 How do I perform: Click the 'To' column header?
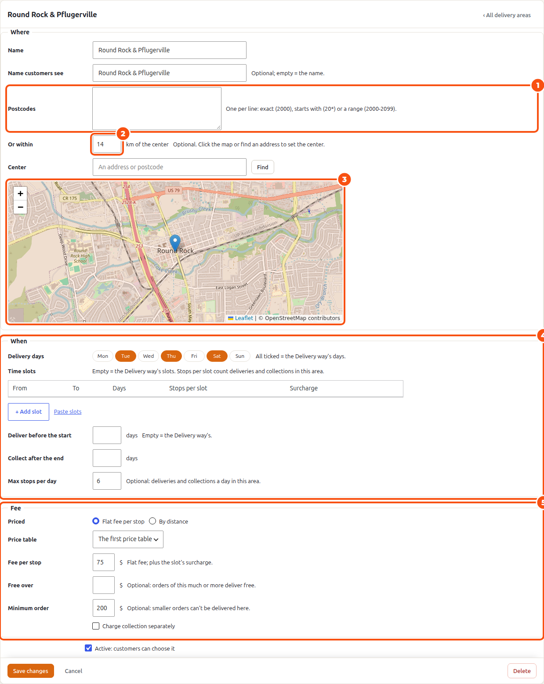76,388
